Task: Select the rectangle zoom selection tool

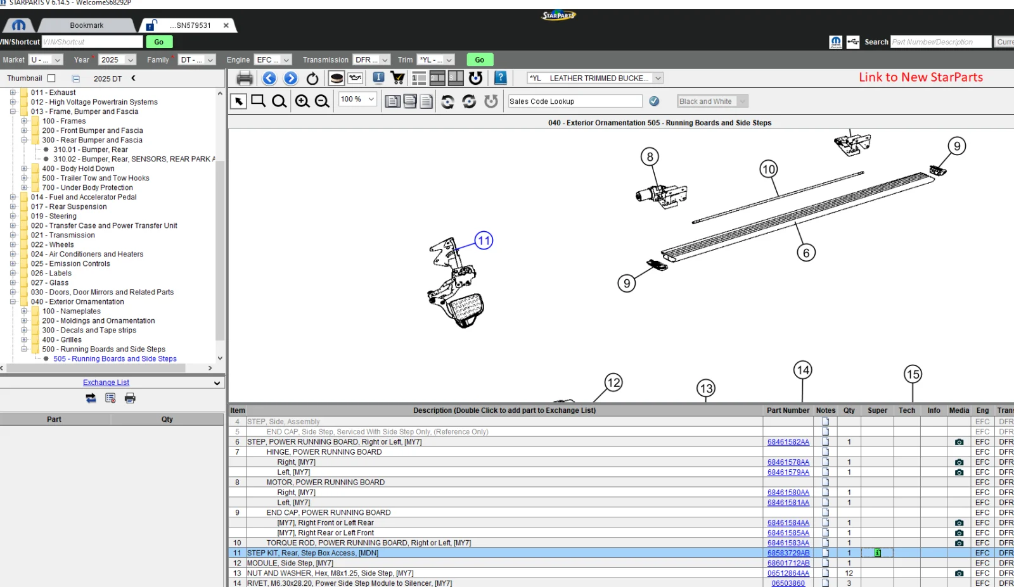Action: 258,101
